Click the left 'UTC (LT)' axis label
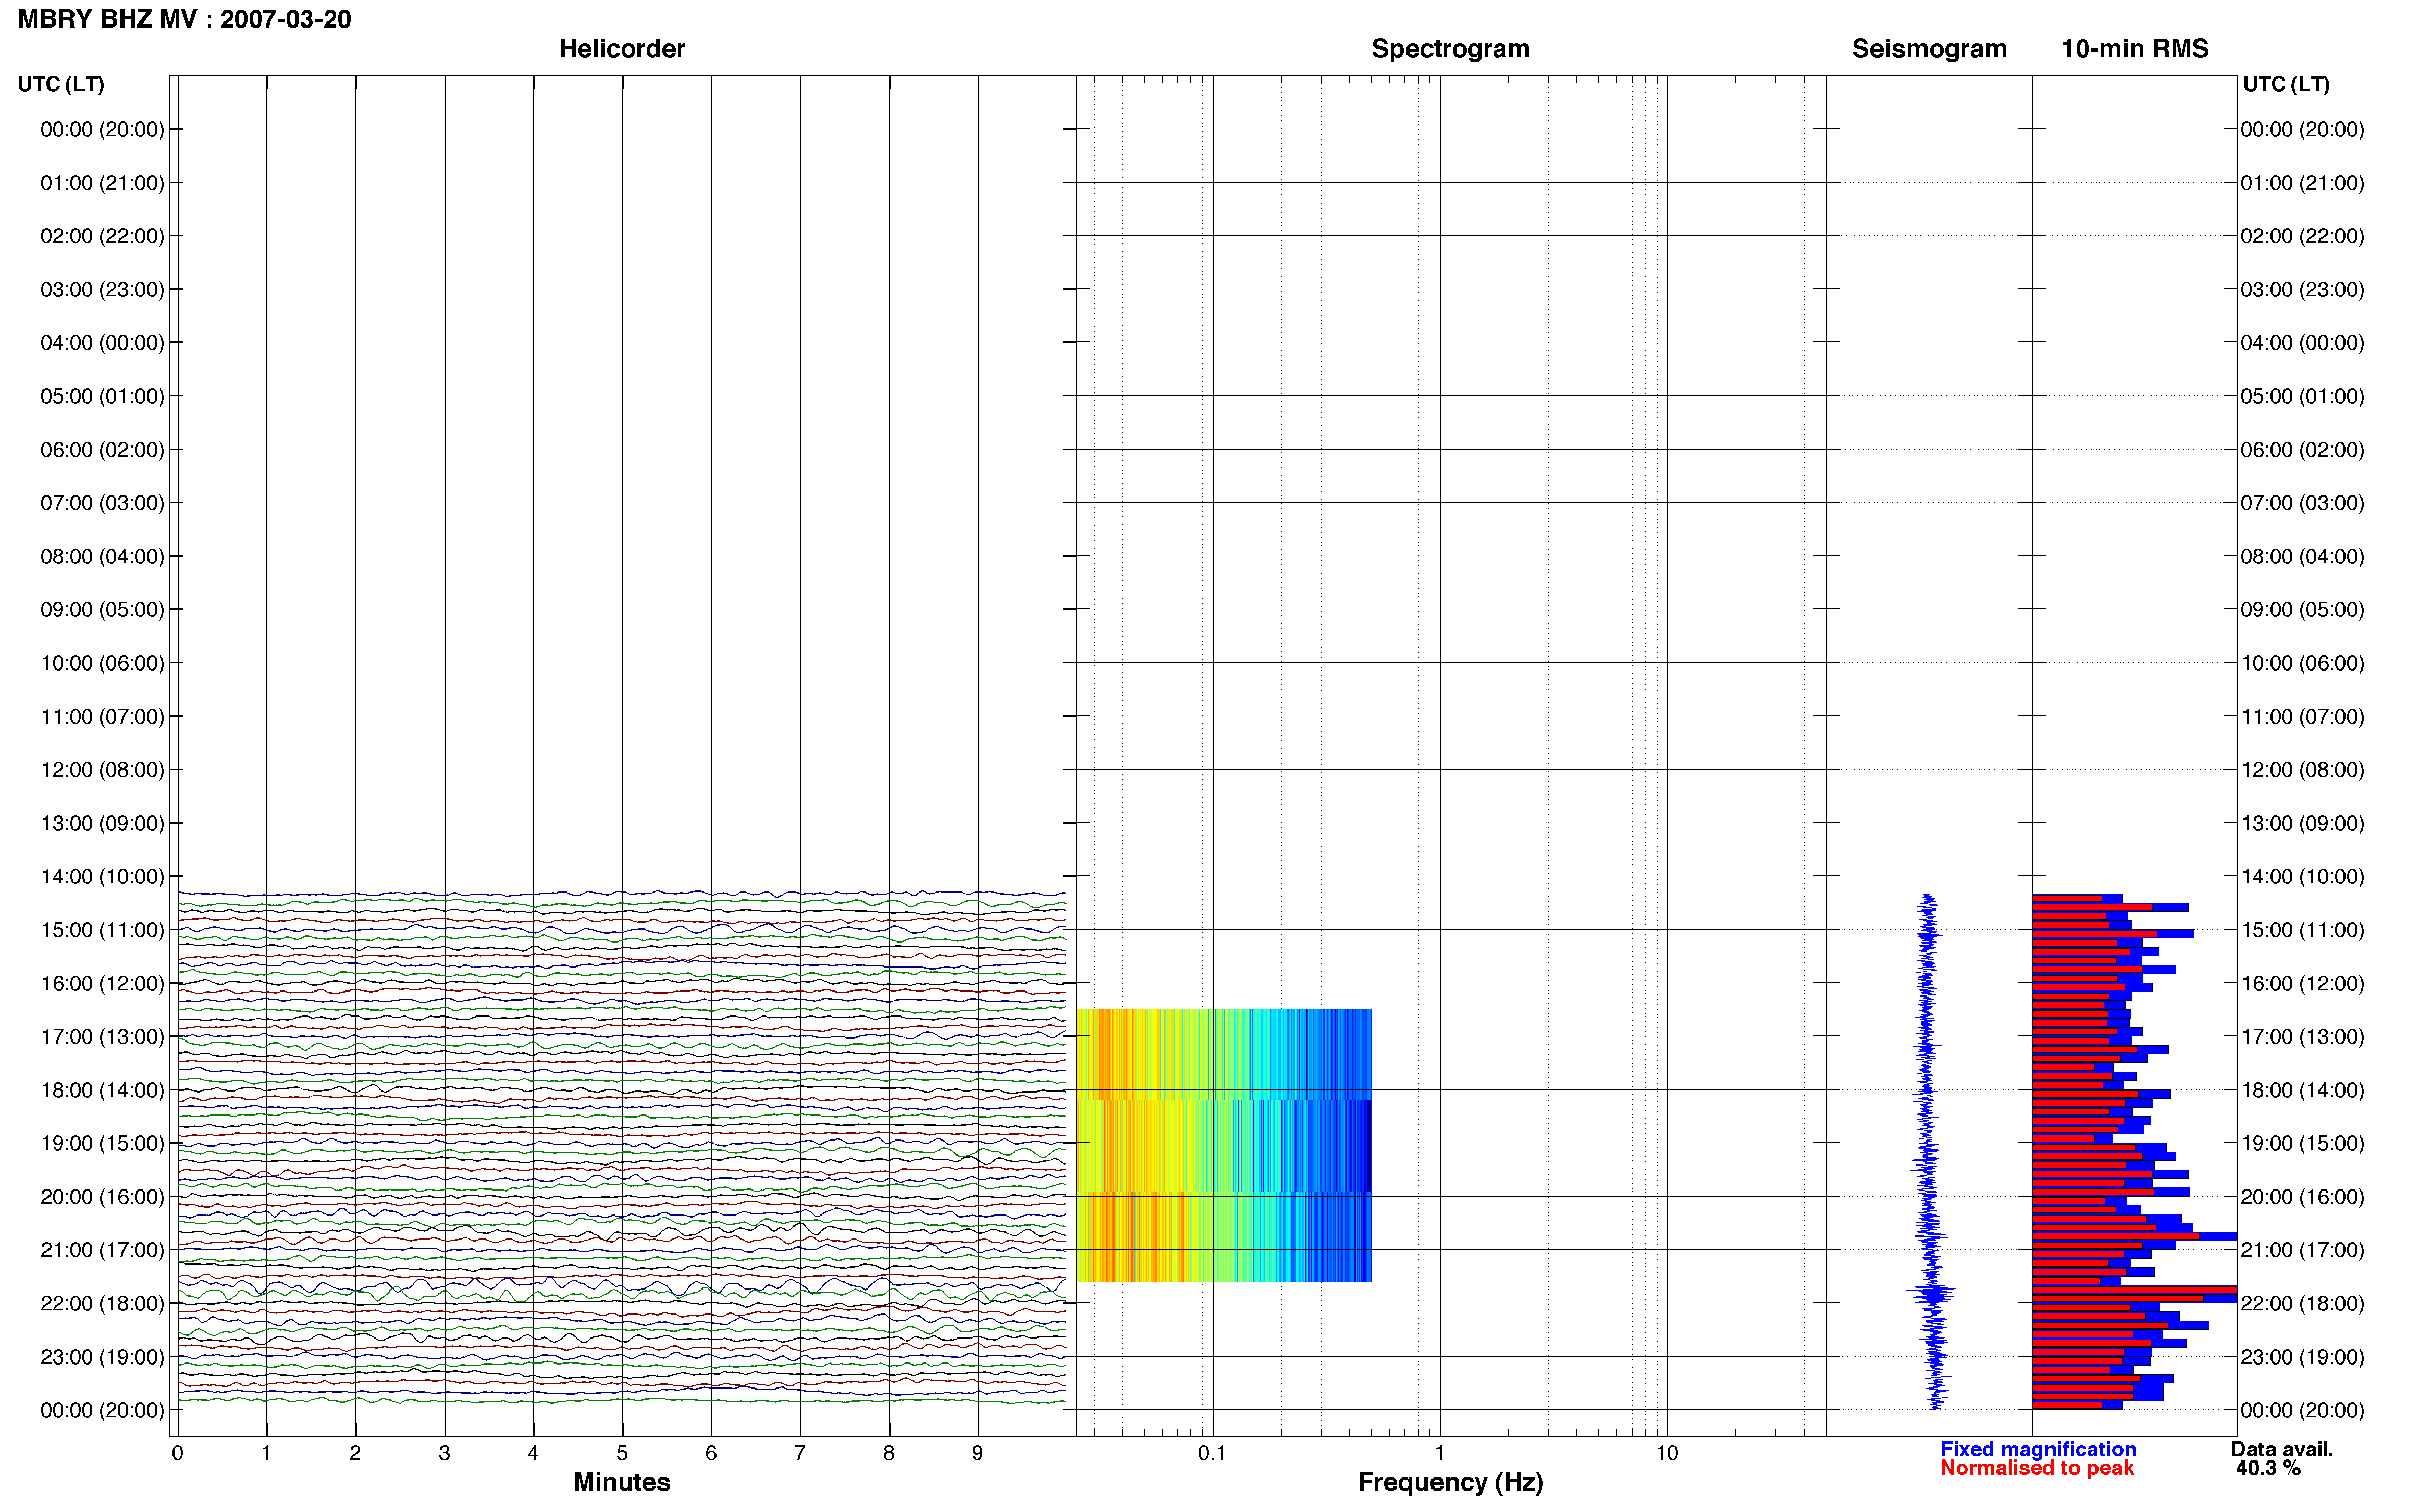 [x=61, y=84]
